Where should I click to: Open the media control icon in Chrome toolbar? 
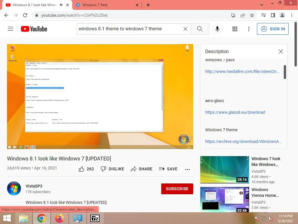click(263, 15)
